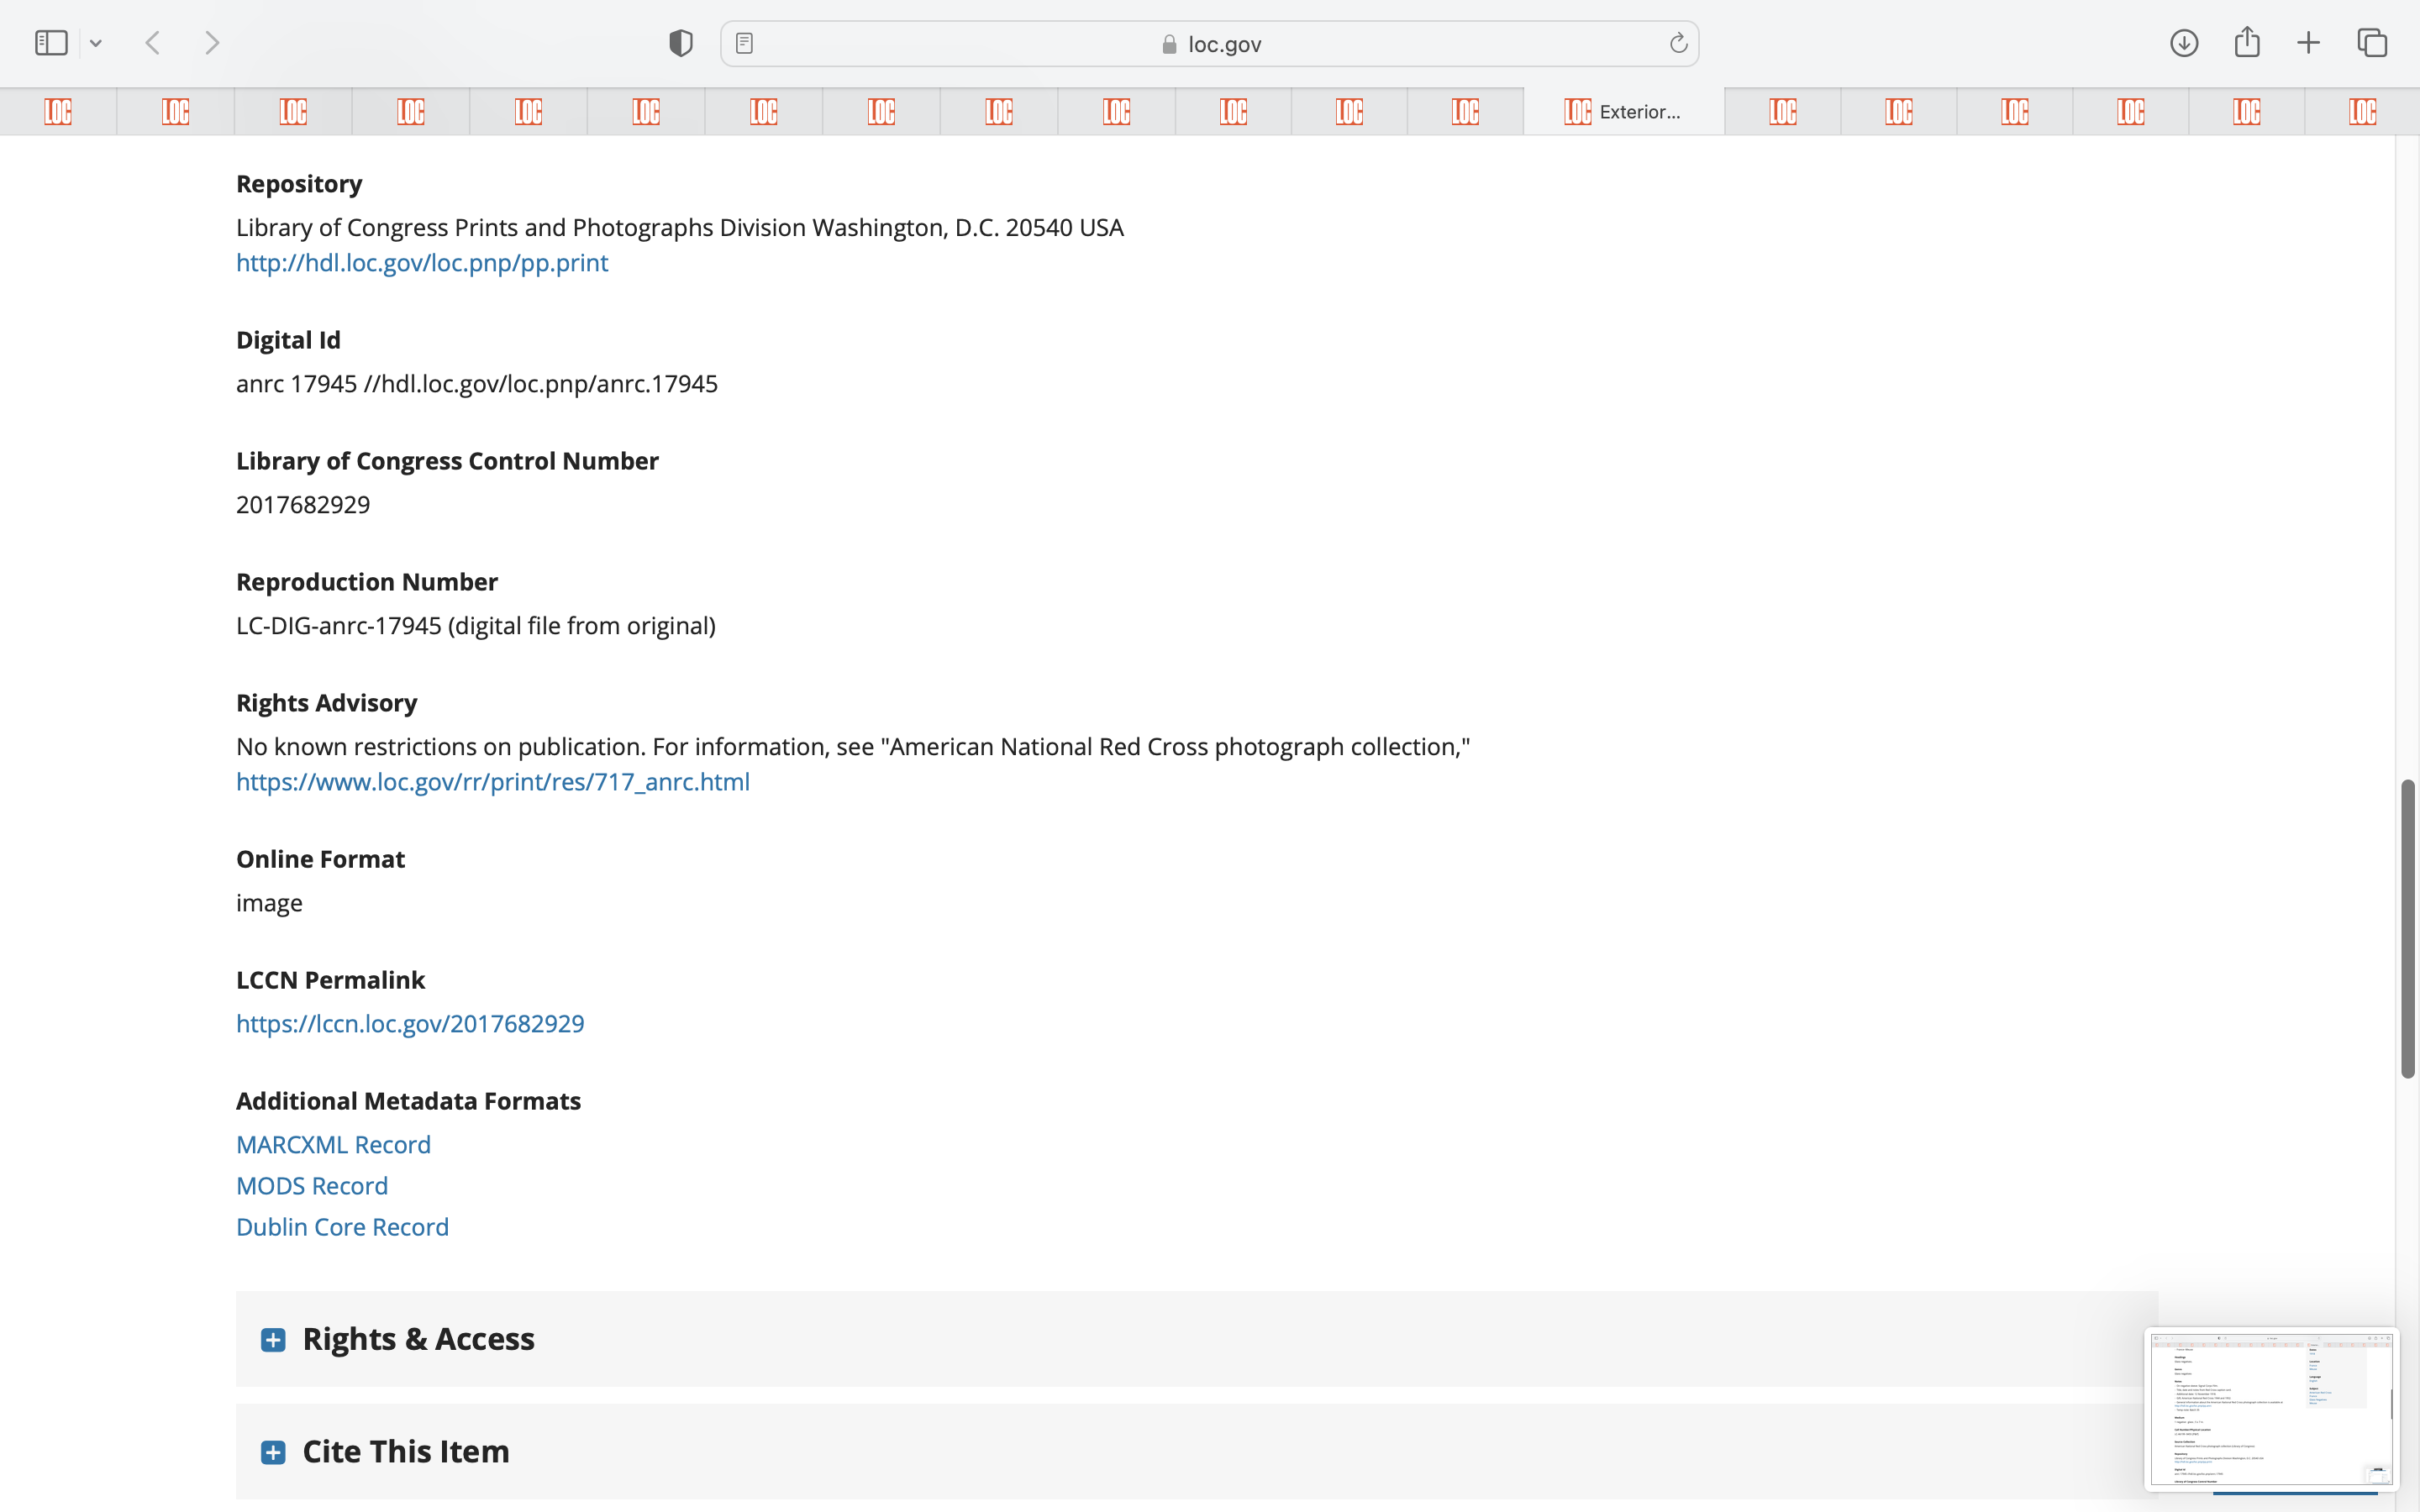This screenshot has height=1512, width=2420.
Task: Reload the page with refresh icon
Action: coord(1678,43)
